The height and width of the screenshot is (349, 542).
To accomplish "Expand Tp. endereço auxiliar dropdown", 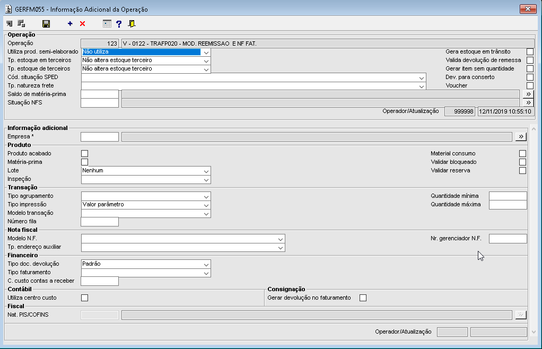I will 281,247.
